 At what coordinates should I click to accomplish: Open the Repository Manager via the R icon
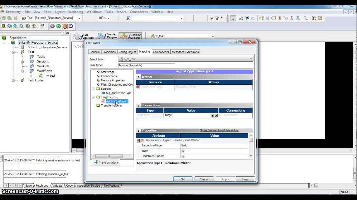click(x=52, y=26)
